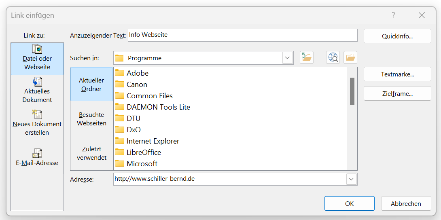
Task: Open the Adresse dropdown list
Action: (x=352, y=179)
